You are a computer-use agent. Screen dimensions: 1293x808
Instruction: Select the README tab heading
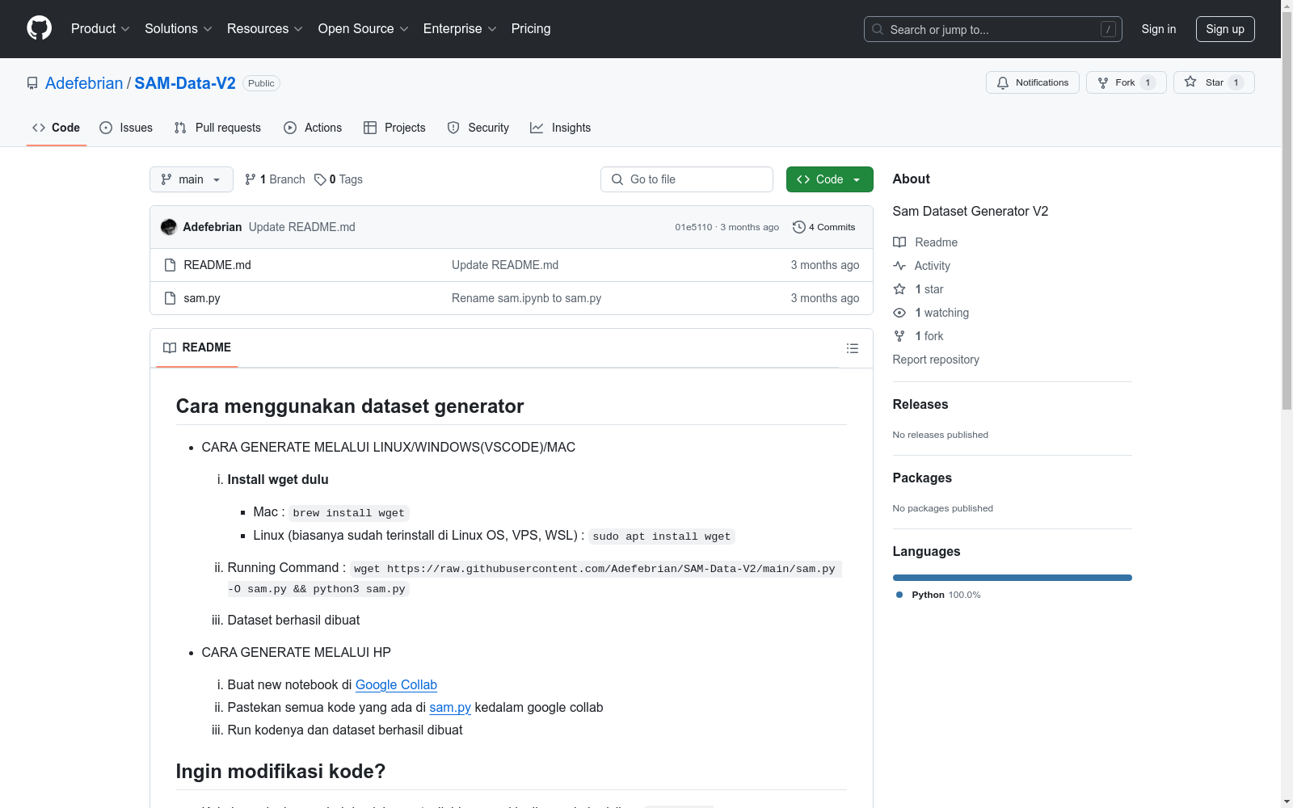point(197,347)
